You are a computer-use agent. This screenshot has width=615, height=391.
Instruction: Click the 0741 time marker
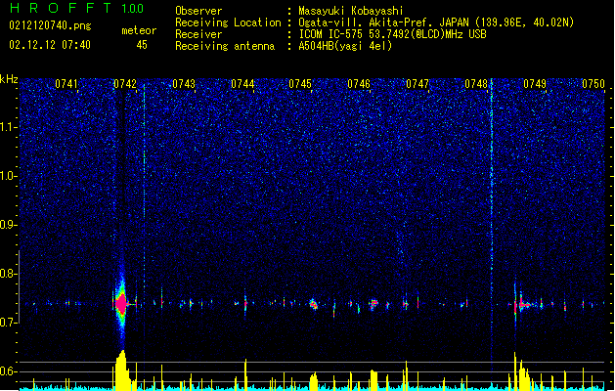coord(66,84)
